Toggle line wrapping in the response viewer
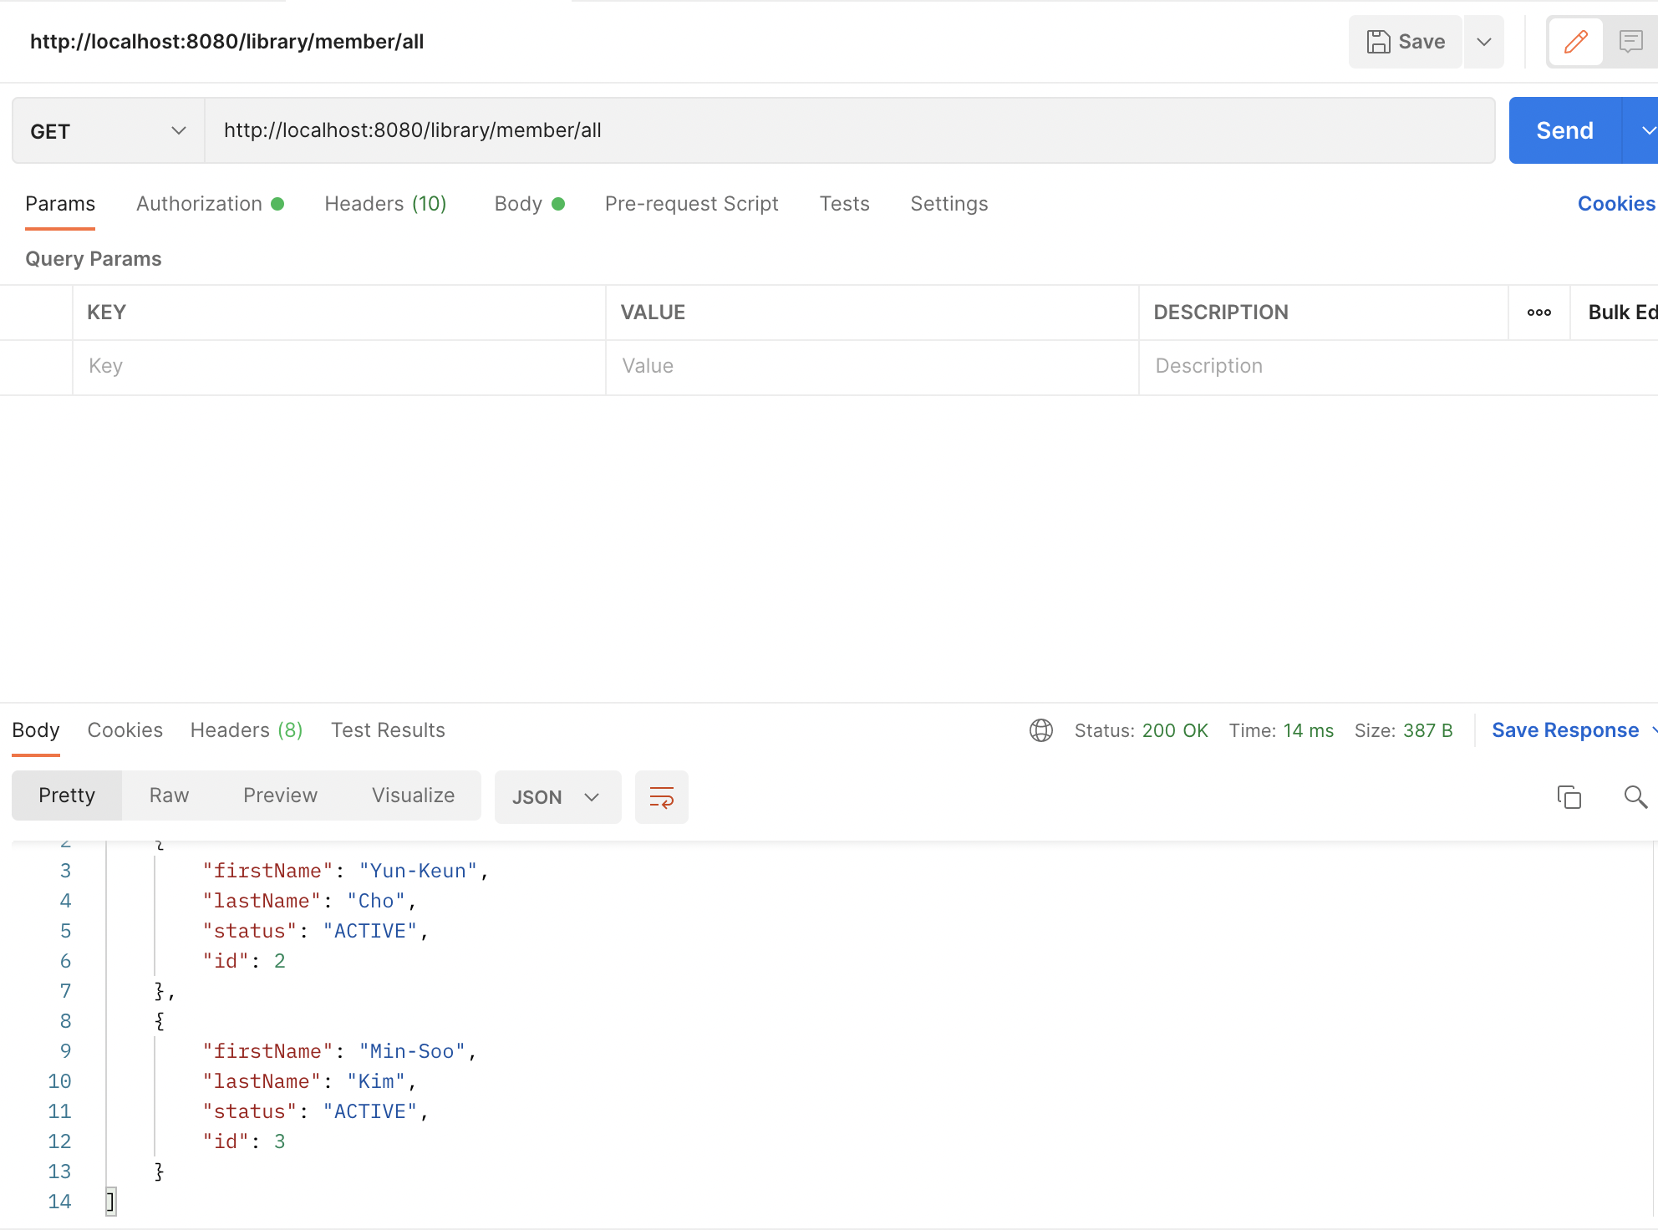1658x1230 pixels. 661,796
